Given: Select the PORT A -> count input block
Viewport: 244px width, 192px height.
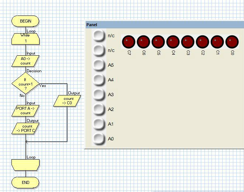Looking at the screenshot, I should coord(25,111).
